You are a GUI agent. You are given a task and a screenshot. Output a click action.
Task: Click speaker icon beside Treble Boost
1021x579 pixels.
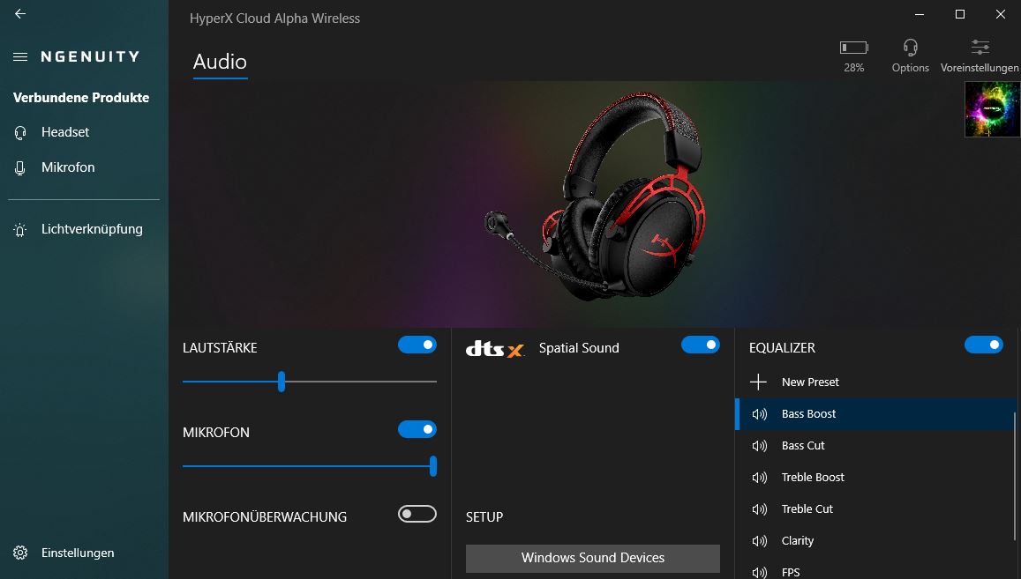[759, 478]
